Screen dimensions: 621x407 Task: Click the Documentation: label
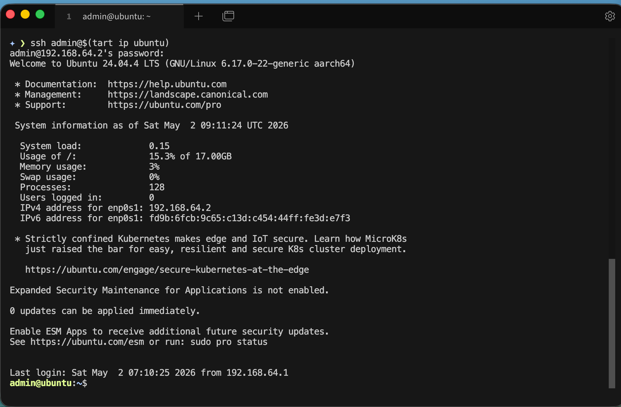pos(61,84)
